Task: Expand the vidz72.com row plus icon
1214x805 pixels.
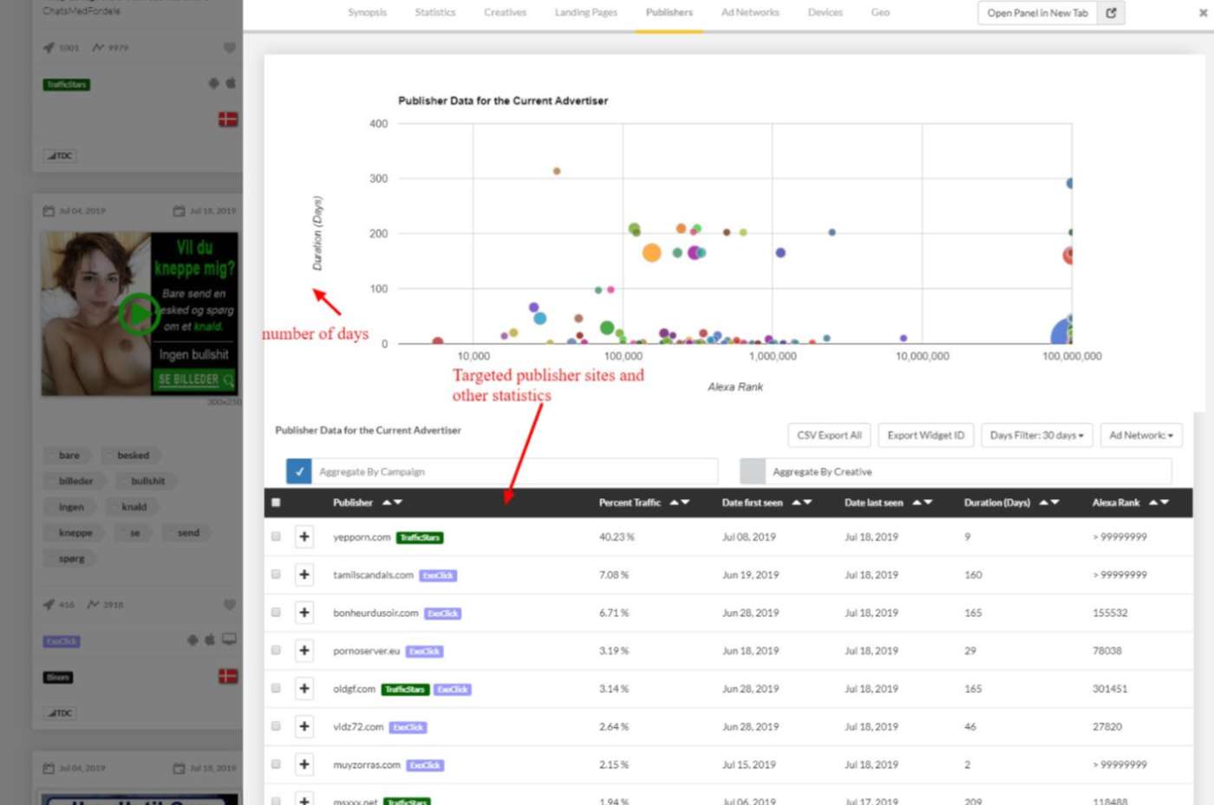Action: tap(304, 727)
